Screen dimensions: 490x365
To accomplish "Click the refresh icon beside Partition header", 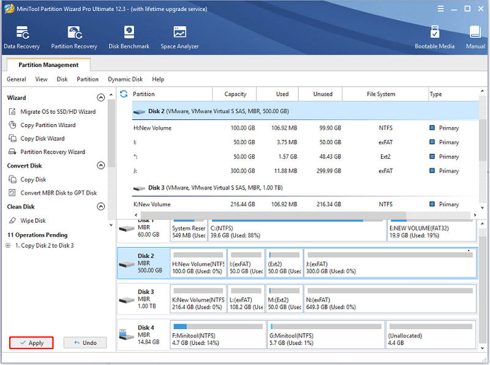I will point(124,94).
